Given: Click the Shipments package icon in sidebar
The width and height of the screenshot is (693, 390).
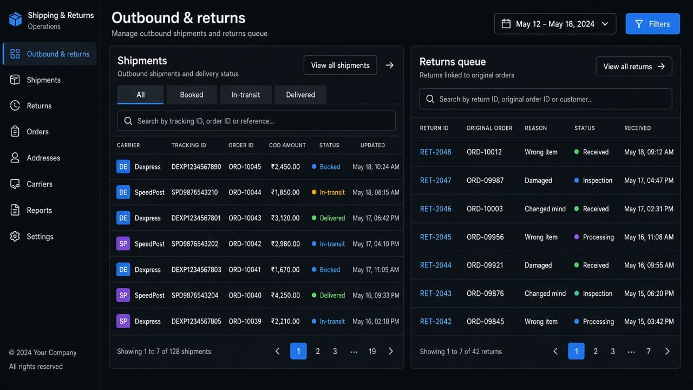Looking at the screenshot, I should click(x=15, y=80).
